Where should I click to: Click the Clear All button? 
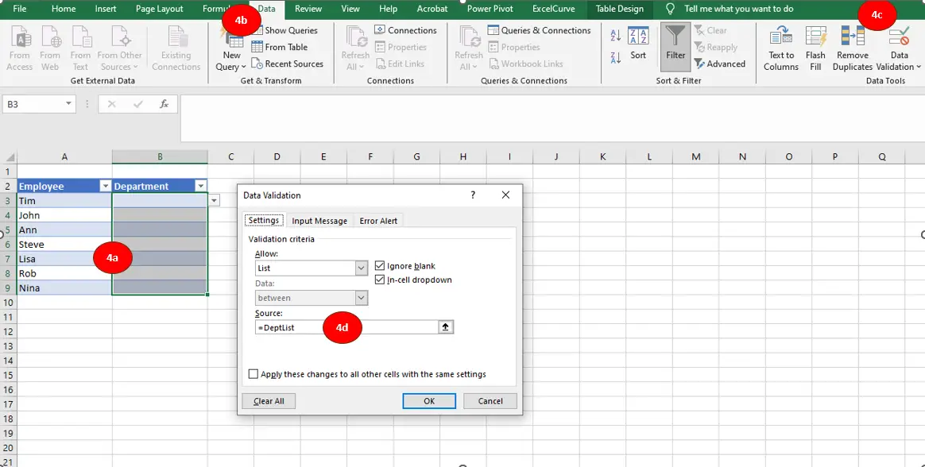tap(270, 401)
